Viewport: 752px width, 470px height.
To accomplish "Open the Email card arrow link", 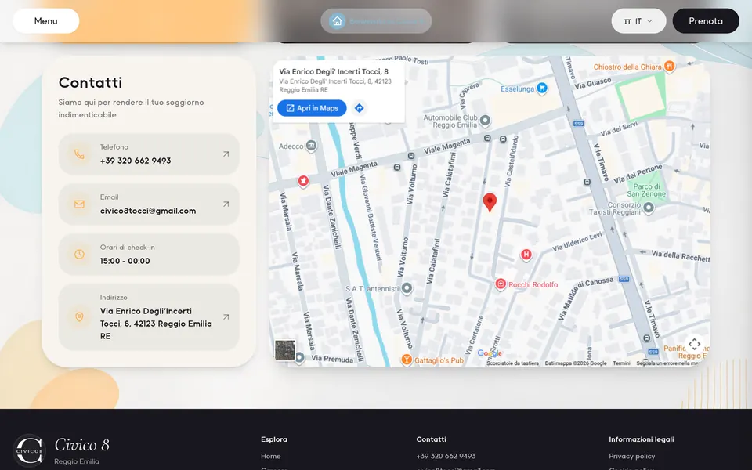I will coord(226,204).
